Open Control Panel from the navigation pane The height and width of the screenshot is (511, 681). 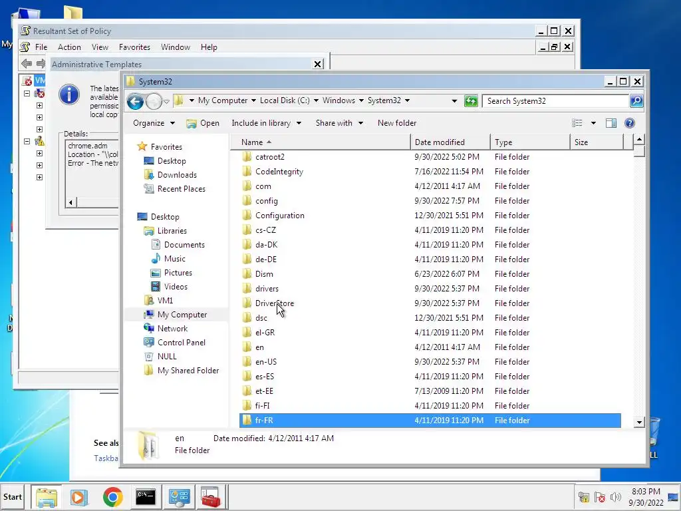click(181, 343)
